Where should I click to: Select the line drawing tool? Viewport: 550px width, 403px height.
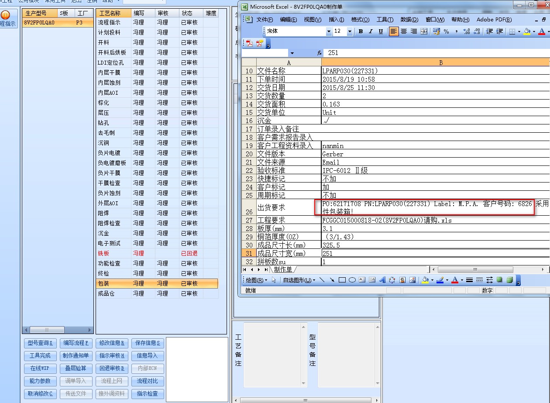[322, 280]
